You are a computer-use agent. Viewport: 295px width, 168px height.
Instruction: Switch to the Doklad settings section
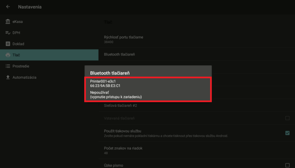pos(18,44)
